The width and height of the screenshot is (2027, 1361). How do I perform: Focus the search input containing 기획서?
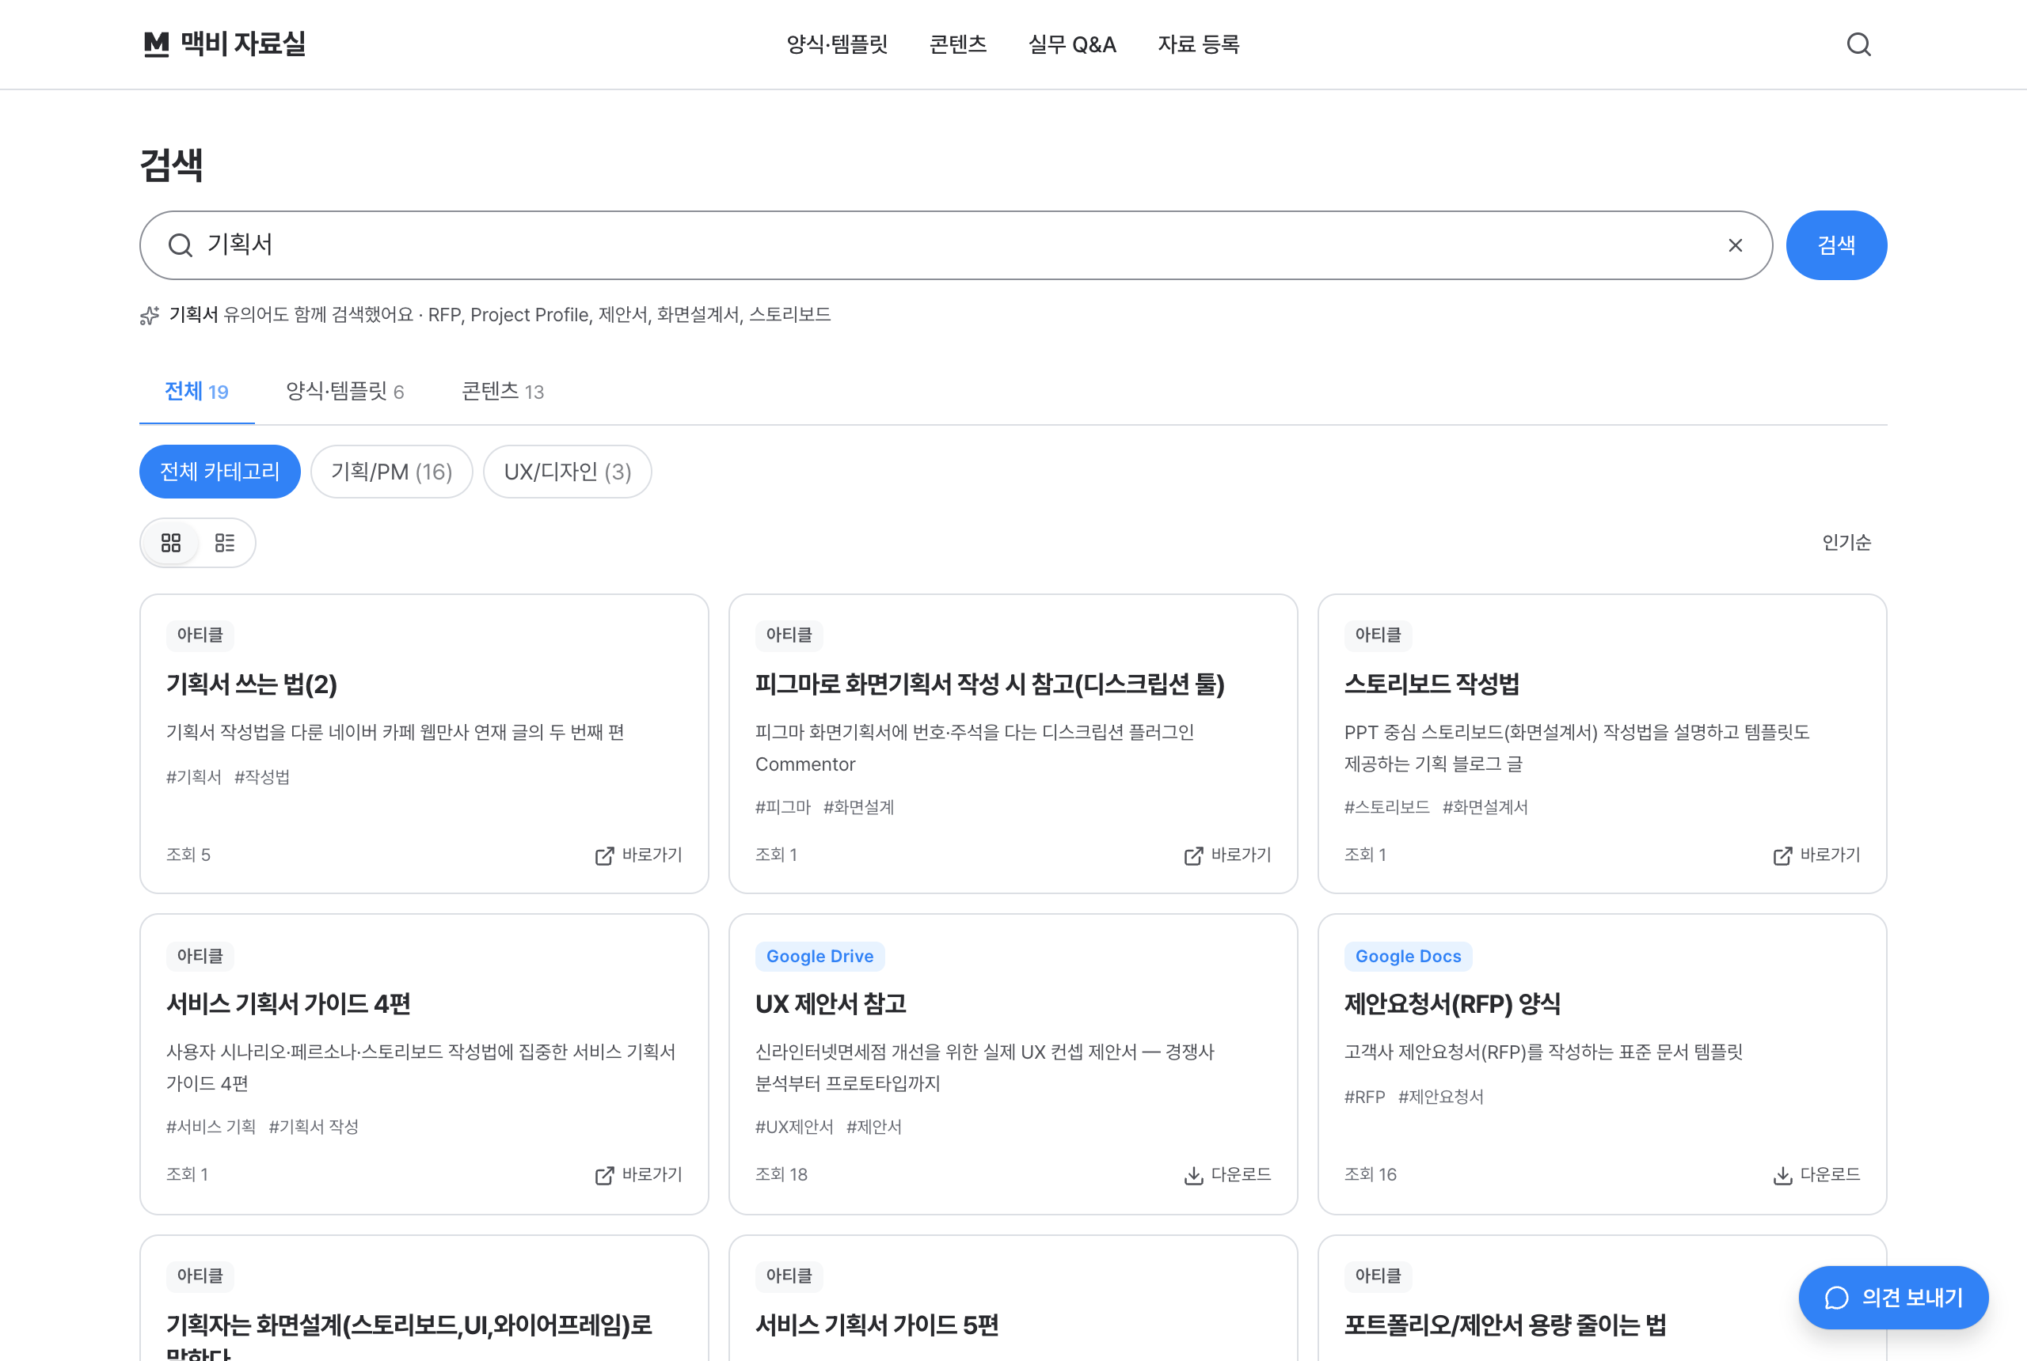pos(956,245)
